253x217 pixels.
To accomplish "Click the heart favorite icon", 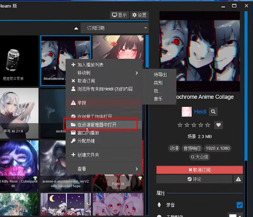I will click(x=218, y=125).
